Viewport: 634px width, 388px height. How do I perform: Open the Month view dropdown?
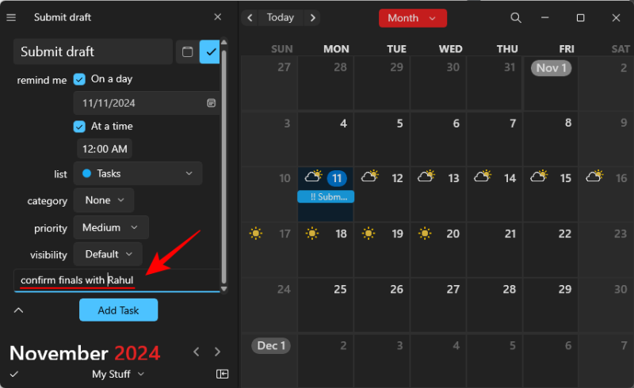(x=413, y=18)
